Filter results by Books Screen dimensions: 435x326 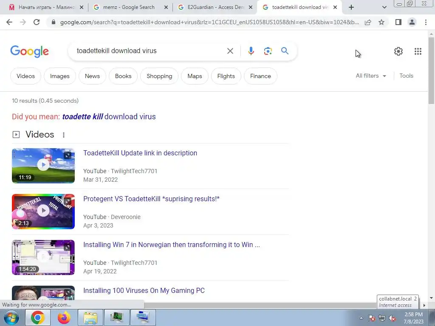pos(123,76)
